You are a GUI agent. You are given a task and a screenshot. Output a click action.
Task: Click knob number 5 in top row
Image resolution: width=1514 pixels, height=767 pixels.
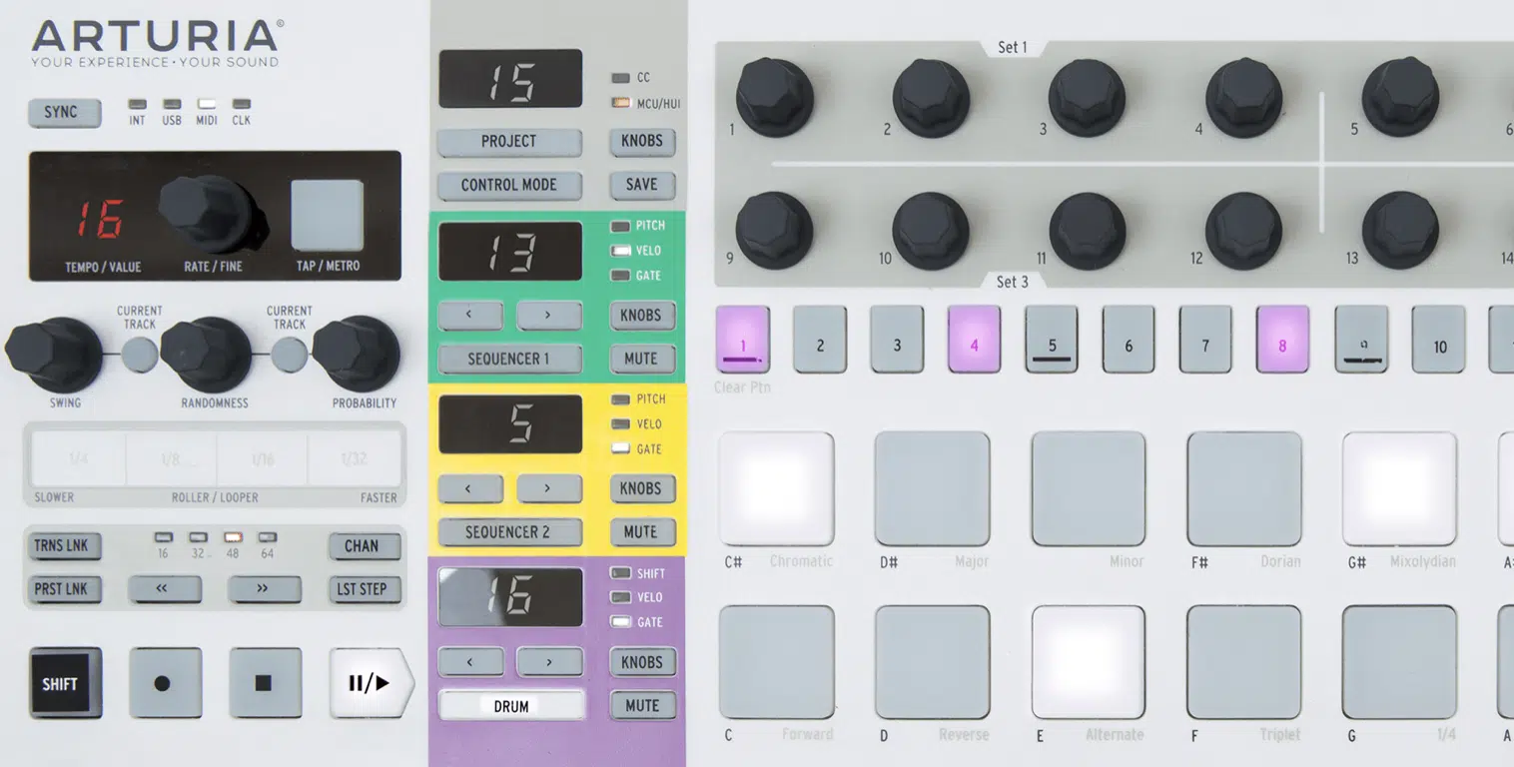(1400, 97)
